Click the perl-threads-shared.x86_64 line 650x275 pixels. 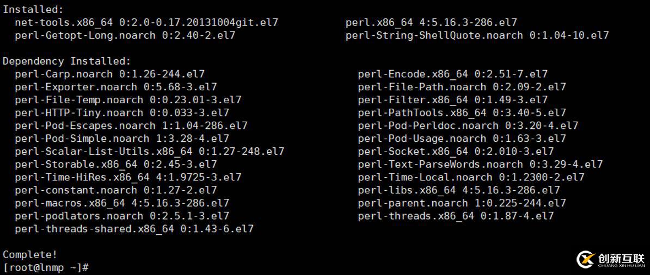click(134, 229)
